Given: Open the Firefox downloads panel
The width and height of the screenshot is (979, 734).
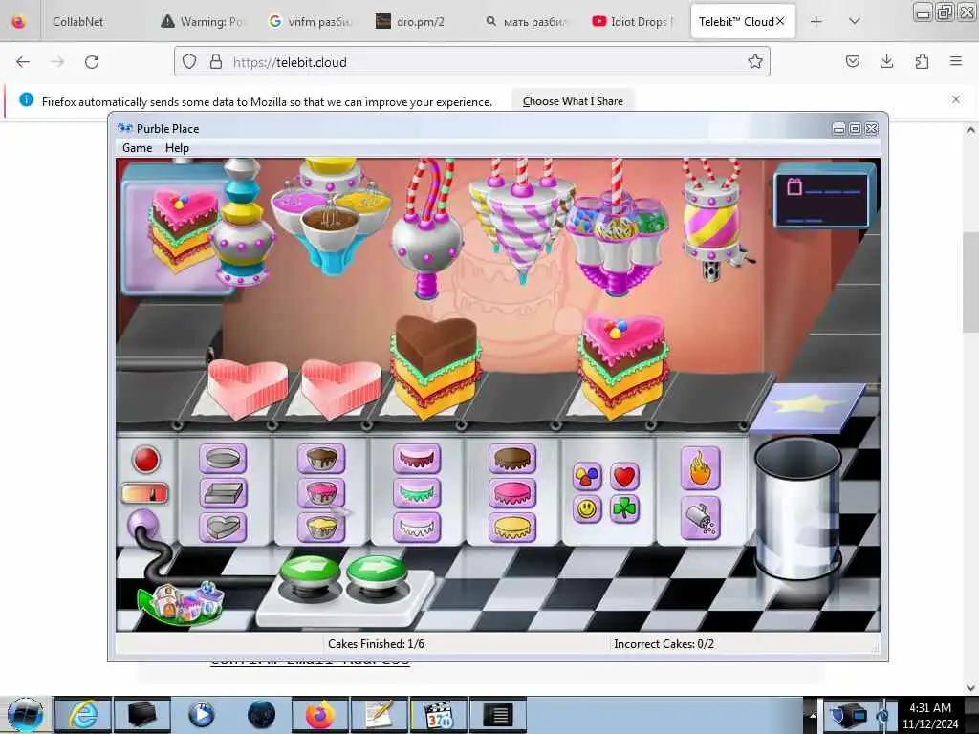Looking at the screenshot, I should [x=886, y=61].
